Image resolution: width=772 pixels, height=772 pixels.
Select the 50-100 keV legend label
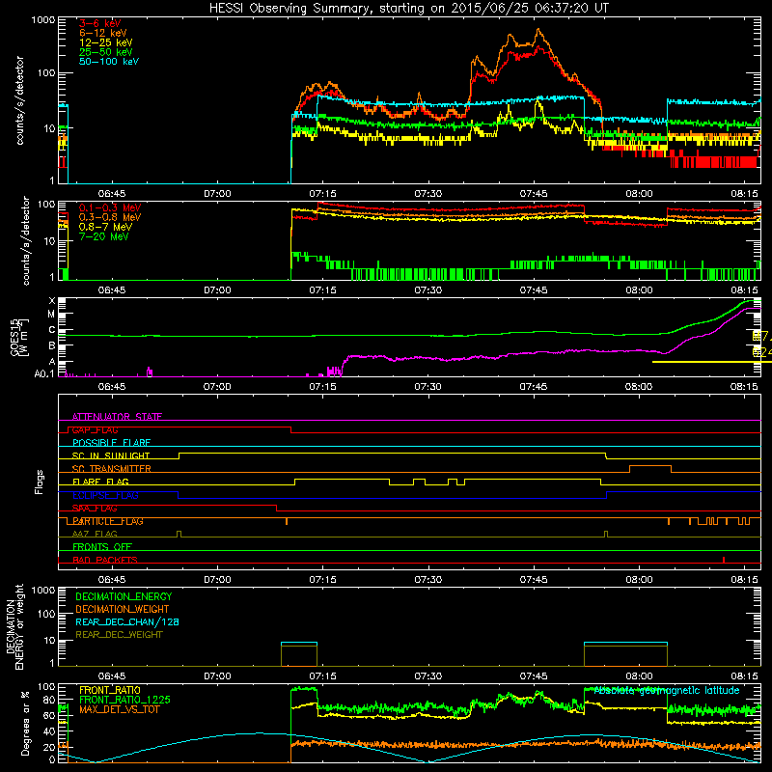pos(108,62)
